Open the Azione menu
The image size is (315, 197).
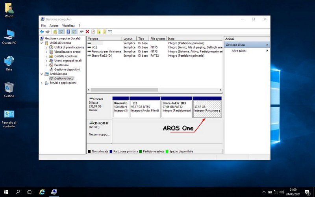coord(54,26)
